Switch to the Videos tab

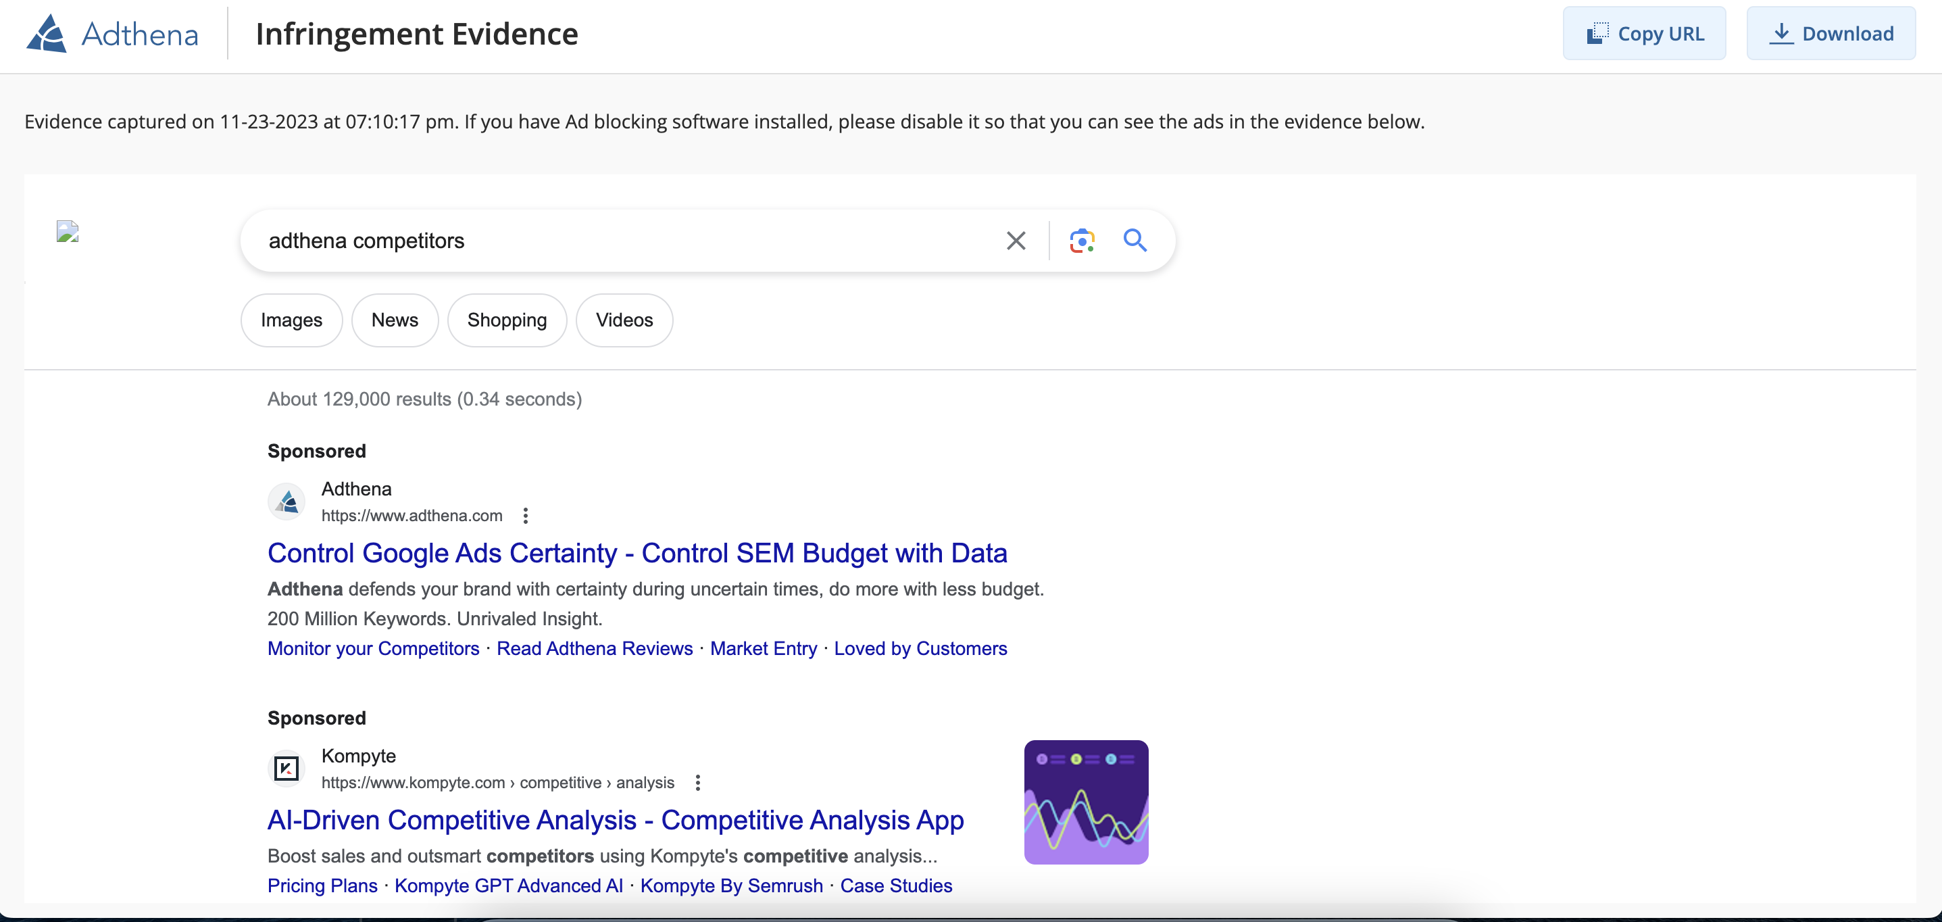[x=624, y=320]
